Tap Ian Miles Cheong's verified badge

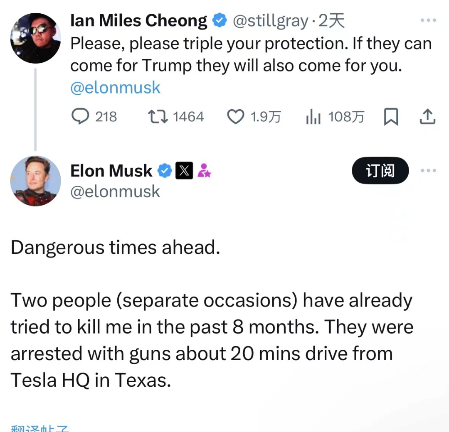pos(220,20)
